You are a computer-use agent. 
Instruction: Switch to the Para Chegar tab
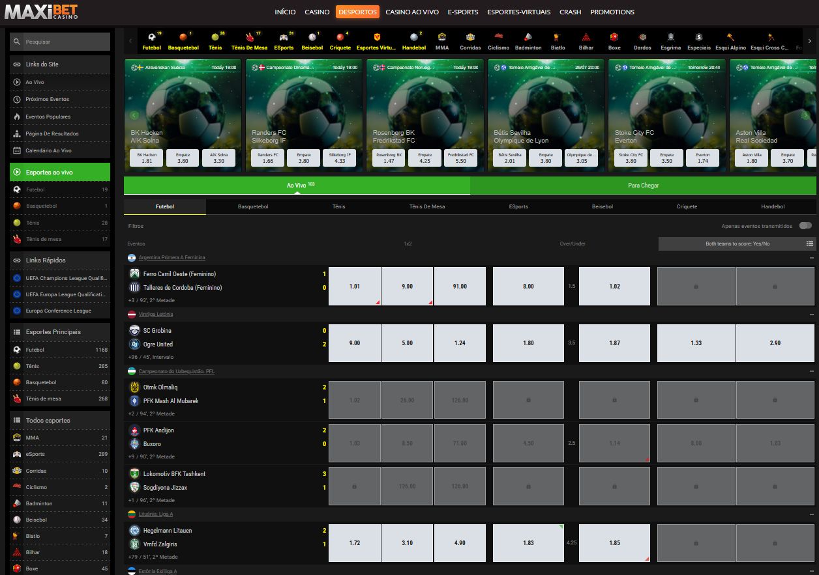click(643, 186)
